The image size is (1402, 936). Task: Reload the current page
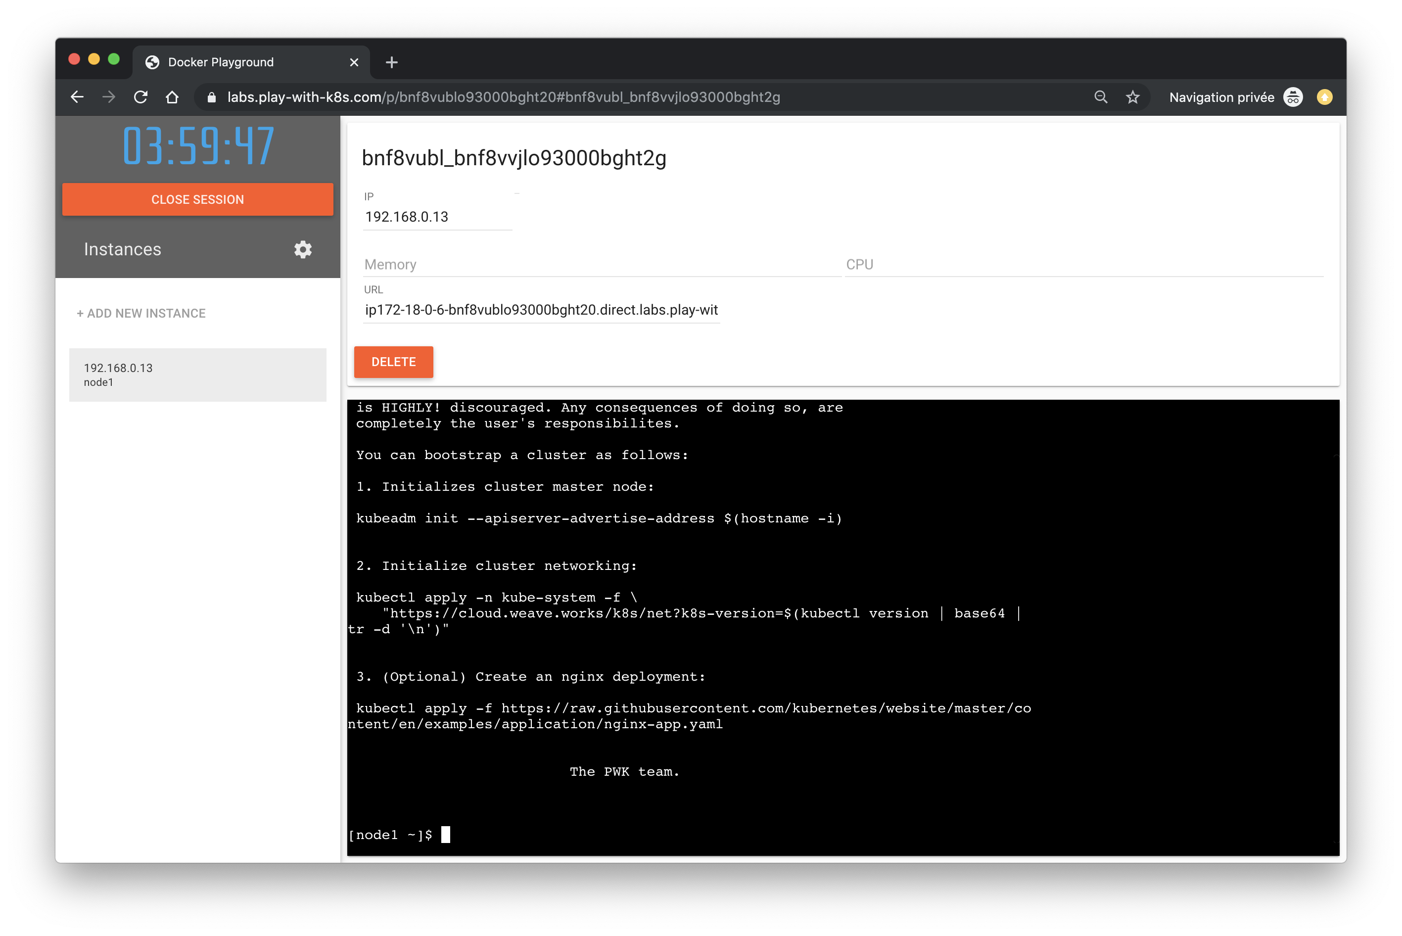point(141,97)
